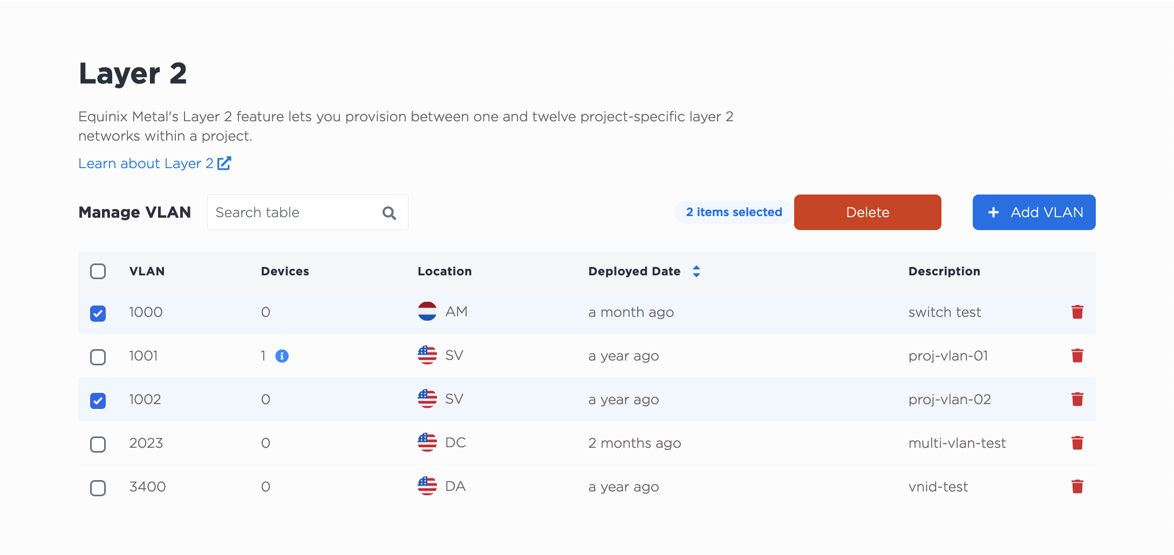This screenshot has height=555, width=1174.
Task: Click the 2 months ago date cell
Action: (634, 443)
